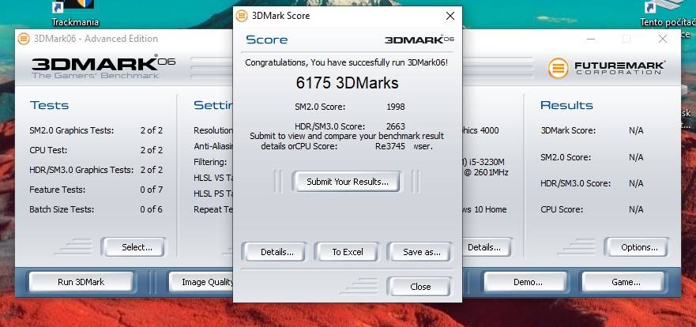Click the HDR/SM3.0 Score N/A result
This screenshot has height=327, width=696.
(636, 183)
